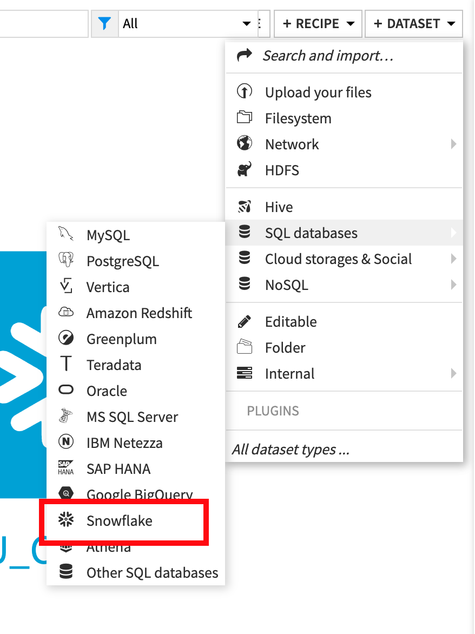The width and height of the screenshot is (475, 634).
Task: Open the Cloud storages & Social submenu
Action: (x=338, y=259)
